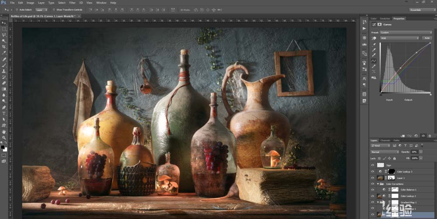Choose edit points curve mode icon
437x219 pixels.
pos(374,61)
